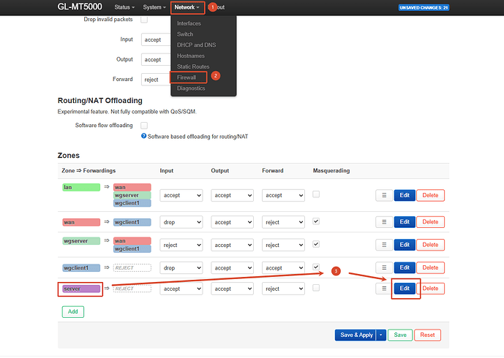The height and width of the screenshot is (358, 504).
Task: Click the drag handle icon in wgclient1 row
Action: [x=384, y=267]
